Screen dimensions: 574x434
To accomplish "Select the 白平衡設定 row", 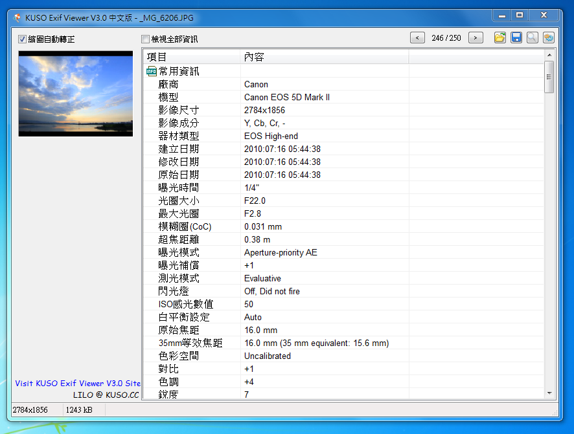I will click(343, 317).
